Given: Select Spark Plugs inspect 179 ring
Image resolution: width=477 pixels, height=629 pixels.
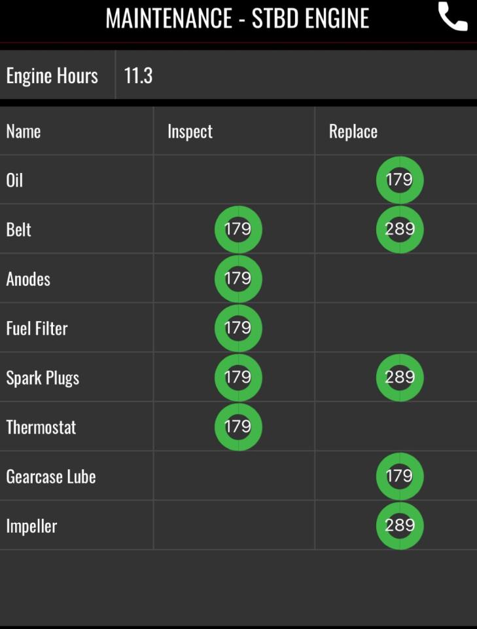Looking at the screenshot, I should click(x=238, y=377).
